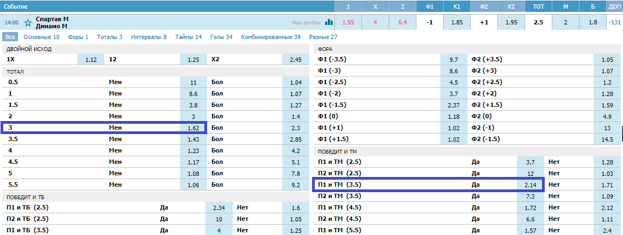Select double chance 1X odds 1.12

(91, 60)
